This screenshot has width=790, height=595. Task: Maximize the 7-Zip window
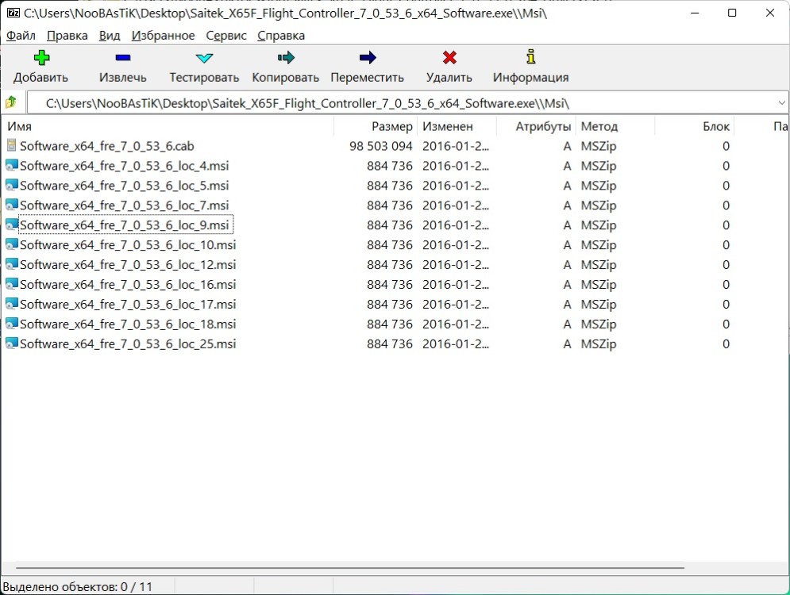[x=732, y=13]
